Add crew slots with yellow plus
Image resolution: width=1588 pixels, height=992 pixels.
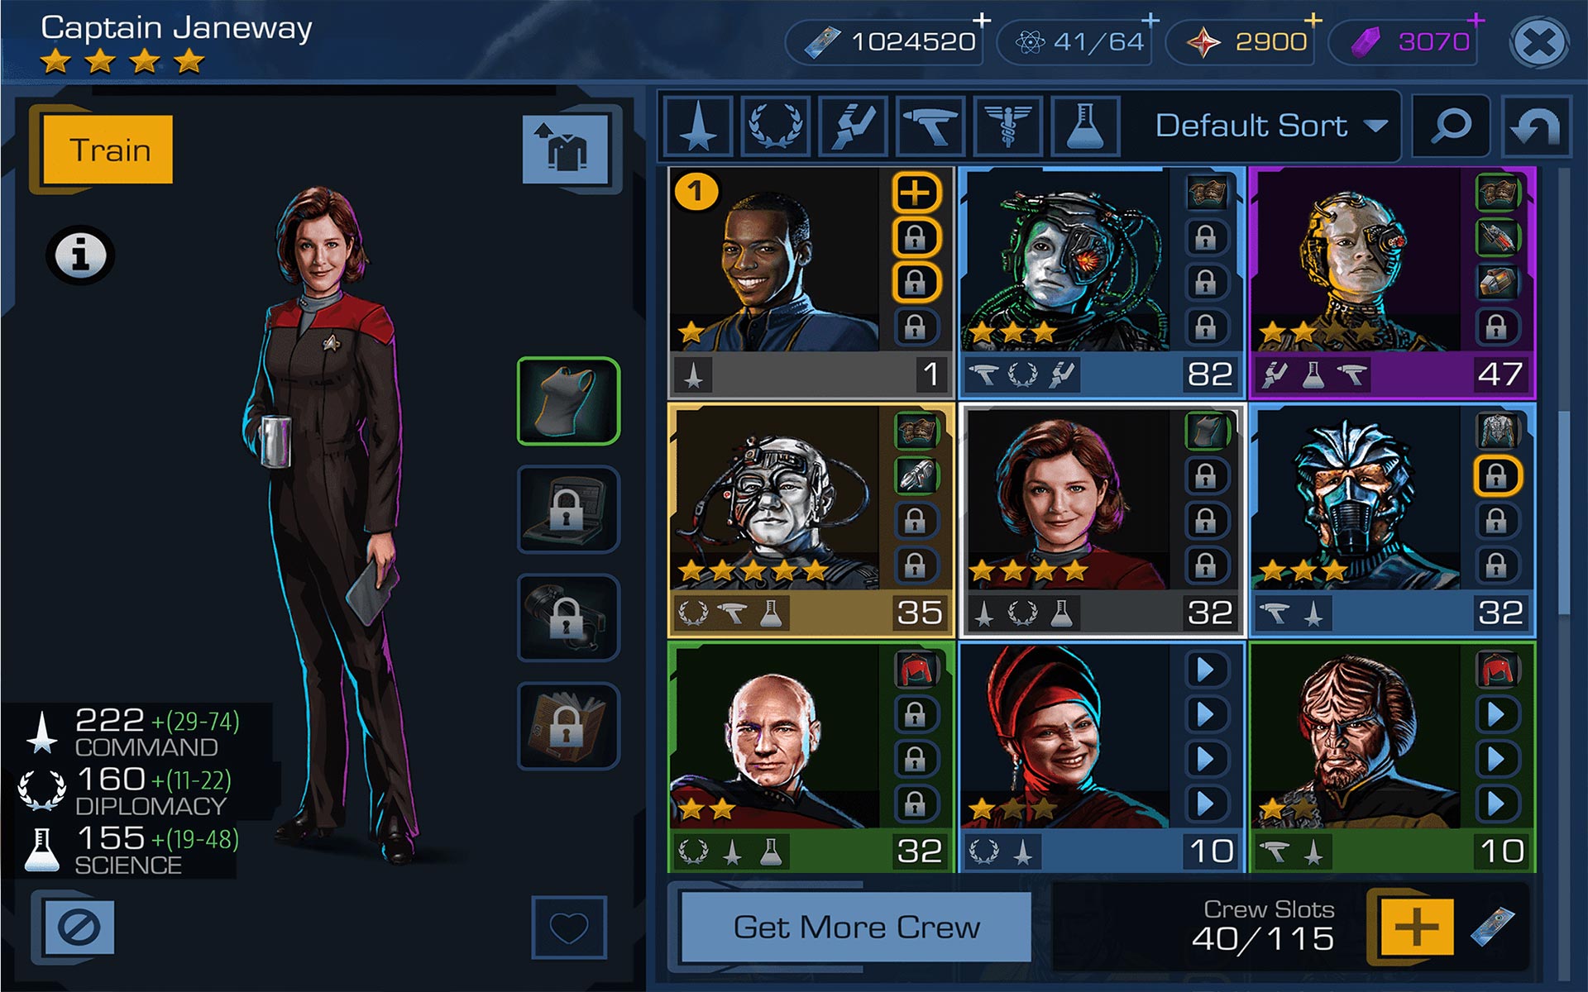point(1417,925)
